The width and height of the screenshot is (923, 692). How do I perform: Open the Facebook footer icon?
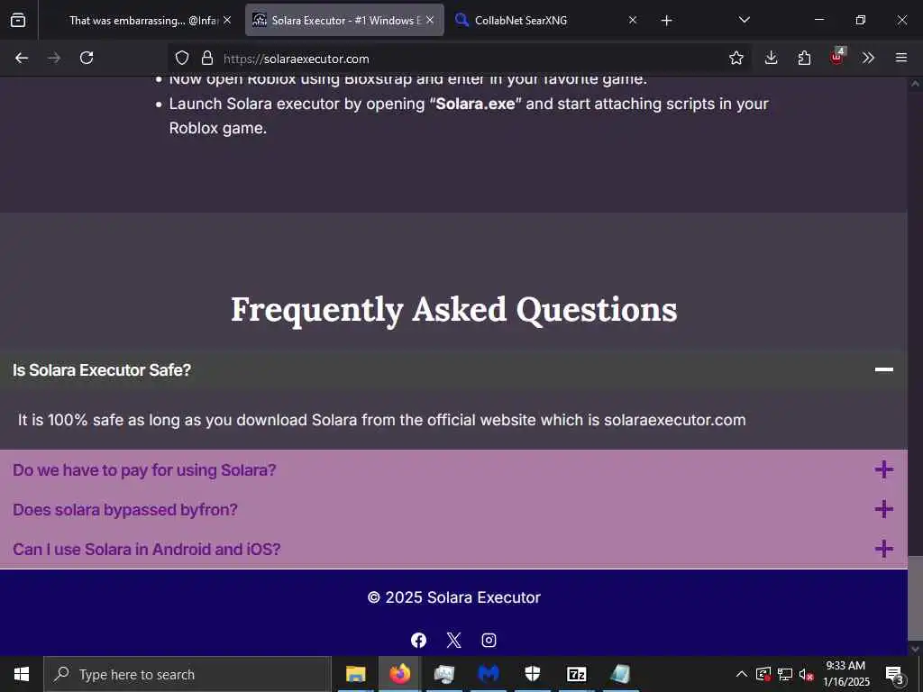[418, 640]
